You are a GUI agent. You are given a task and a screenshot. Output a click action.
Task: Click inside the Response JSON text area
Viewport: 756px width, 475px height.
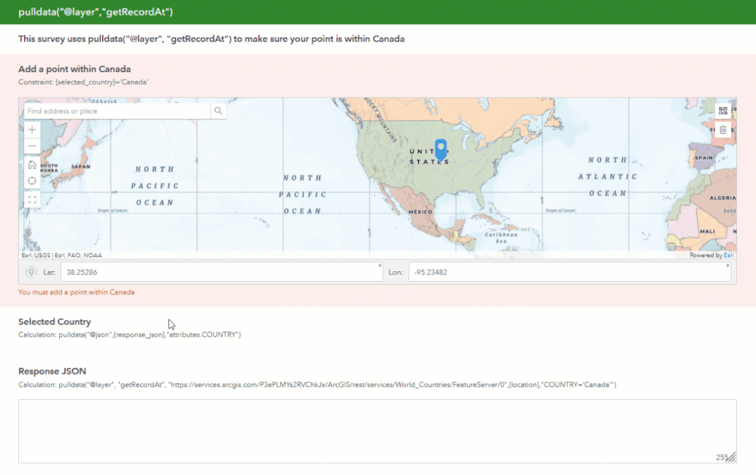(377, 431)
